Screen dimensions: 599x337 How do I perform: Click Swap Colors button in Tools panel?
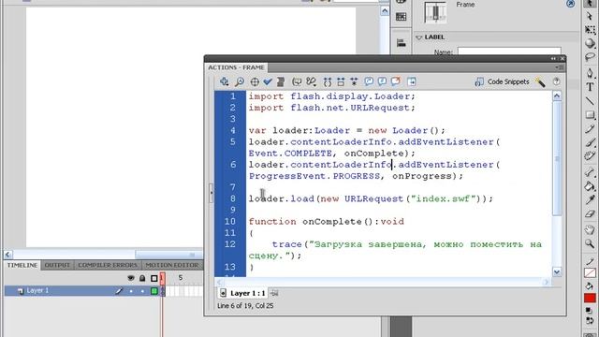click(x=589, y=321)
